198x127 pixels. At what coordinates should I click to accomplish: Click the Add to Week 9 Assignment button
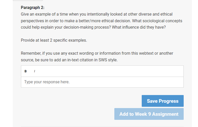pos(149,114)
